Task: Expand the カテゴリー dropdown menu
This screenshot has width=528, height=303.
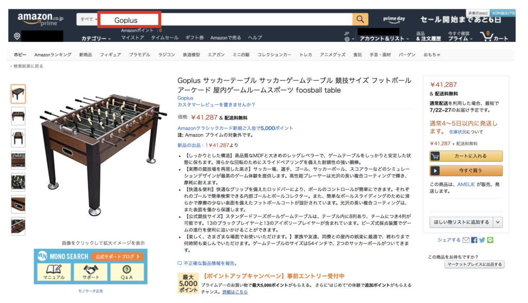Action: 96,38
